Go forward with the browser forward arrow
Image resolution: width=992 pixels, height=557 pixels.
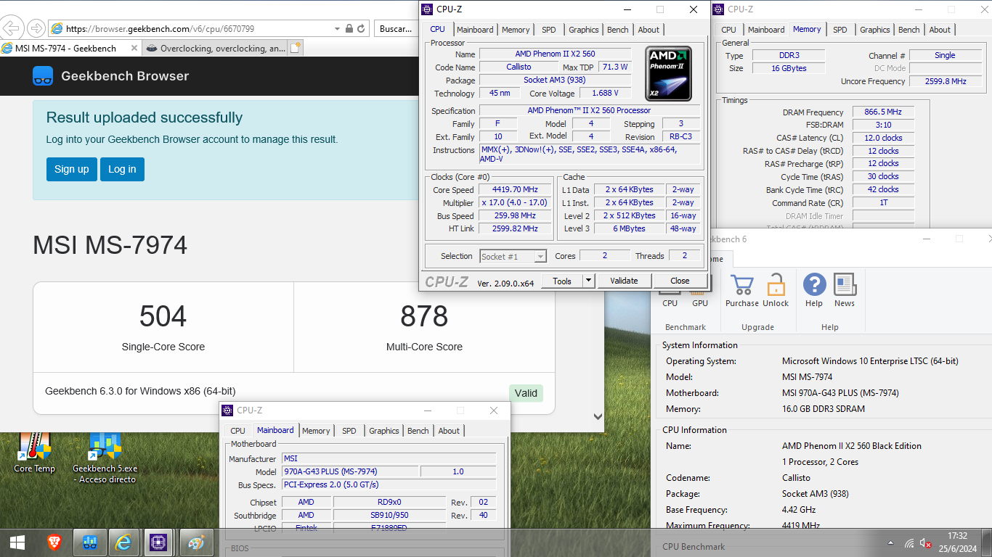tap(35, 28)
